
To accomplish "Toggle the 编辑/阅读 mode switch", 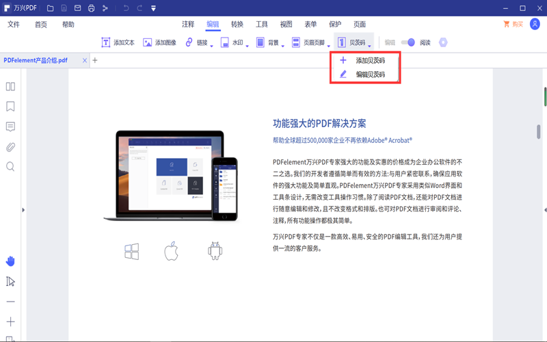I will [x=408, y=42].
